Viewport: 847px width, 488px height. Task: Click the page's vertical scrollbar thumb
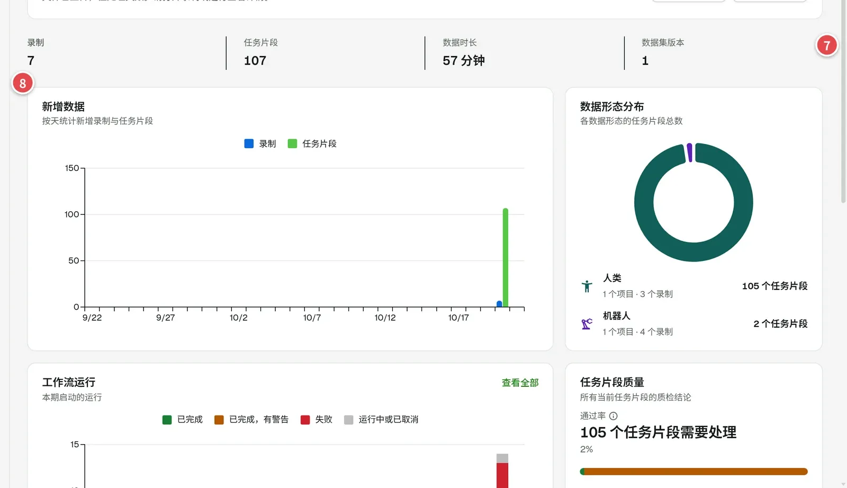tap(843, 101)
